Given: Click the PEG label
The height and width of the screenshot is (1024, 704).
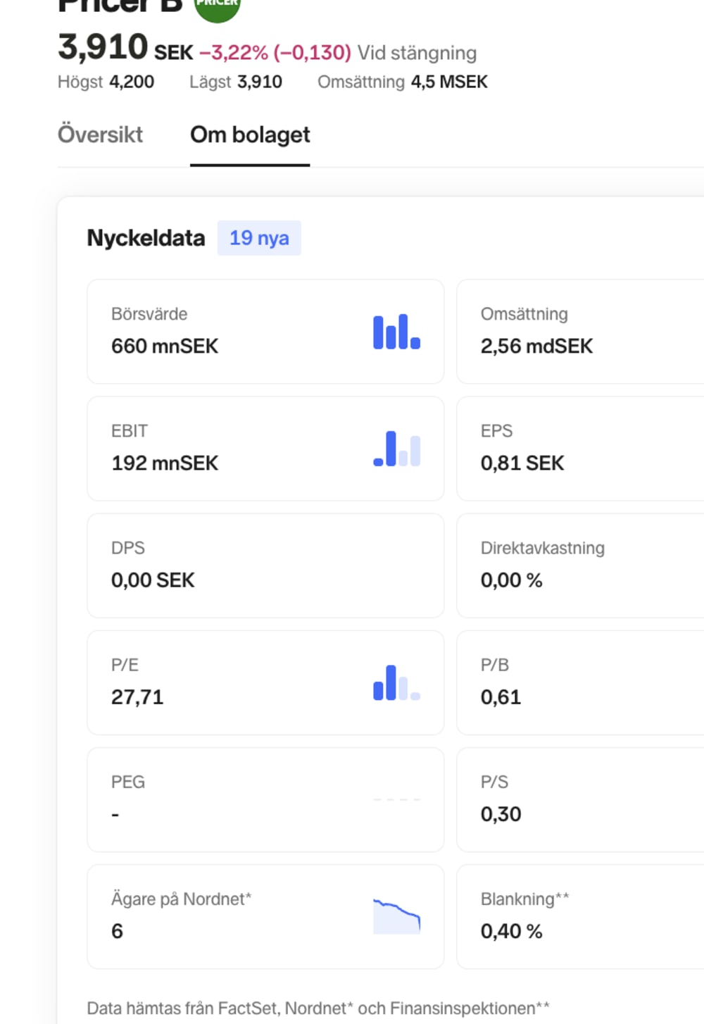Looking at the screenshot, I should pyautogui.click(x=128, y=782).
